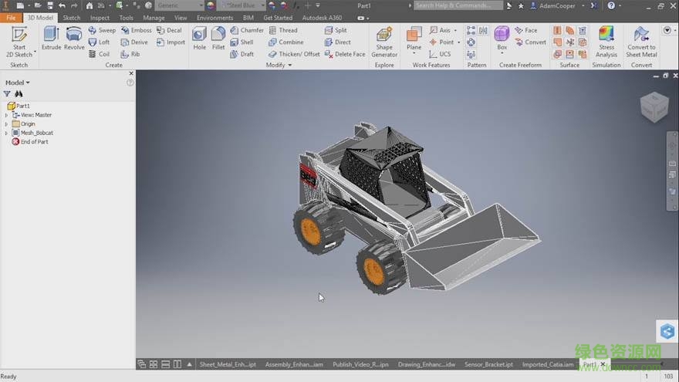Click the Search Help & Commands field
Viewport: 679px width, 382px height.
pos(458,5)
